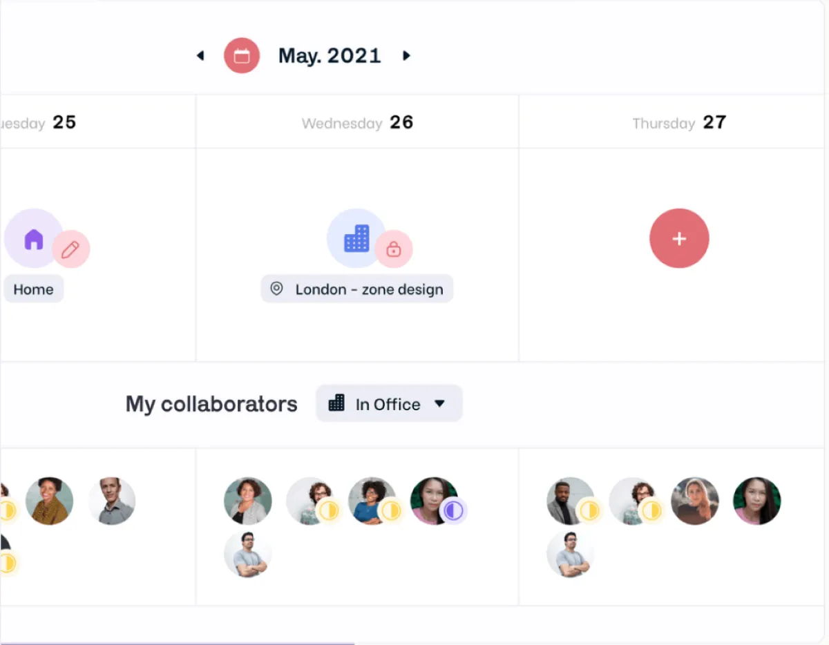Click the woman in yellow top avatar on Tuesday

[50, 501]
